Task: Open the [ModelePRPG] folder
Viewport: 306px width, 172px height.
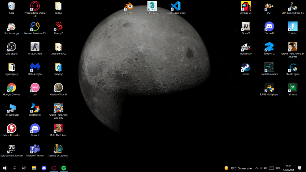Action: tap(58, 49)
